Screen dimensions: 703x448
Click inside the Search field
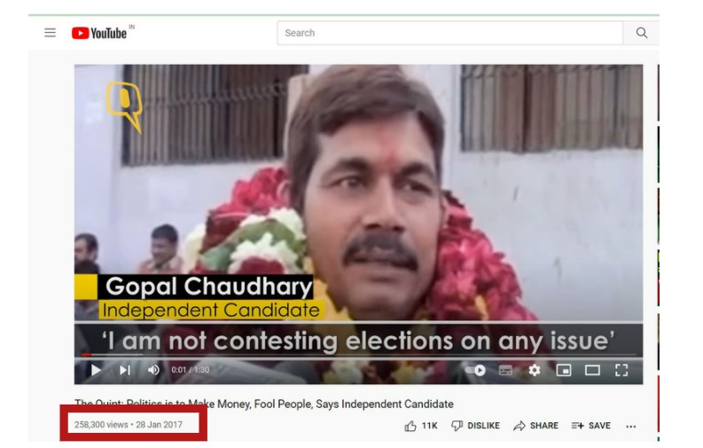449,33
